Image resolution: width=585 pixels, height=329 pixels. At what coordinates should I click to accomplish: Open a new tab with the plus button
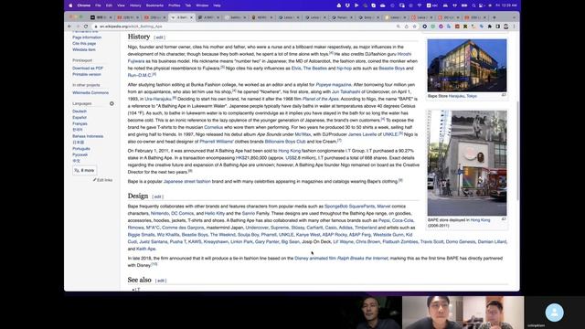[495, 17]
